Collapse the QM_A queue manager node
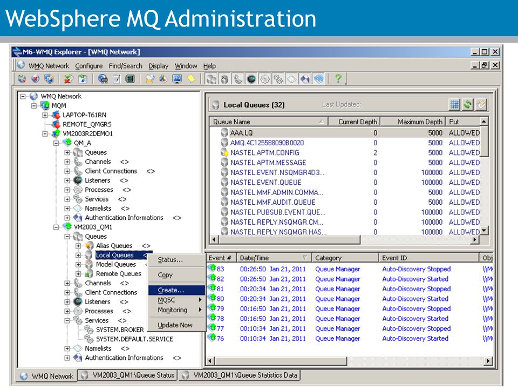518x389 pixels. (x=56, y=143)
